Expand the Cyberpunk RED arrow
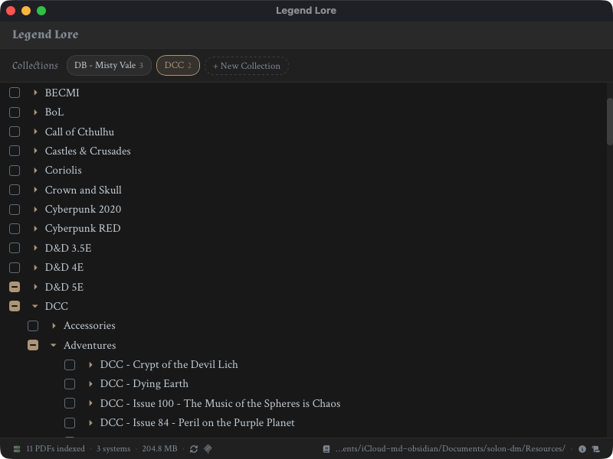Screen dimensions: 613x459 (x=35, y=228)
